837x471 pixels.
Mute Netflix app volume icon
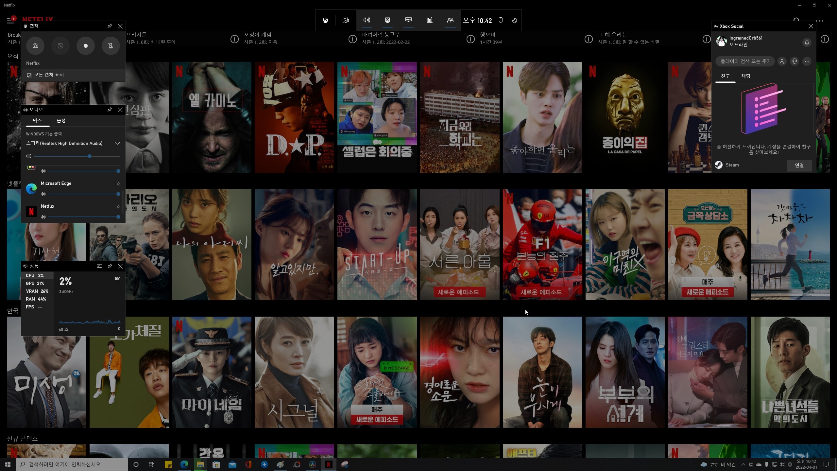point(43,217)
